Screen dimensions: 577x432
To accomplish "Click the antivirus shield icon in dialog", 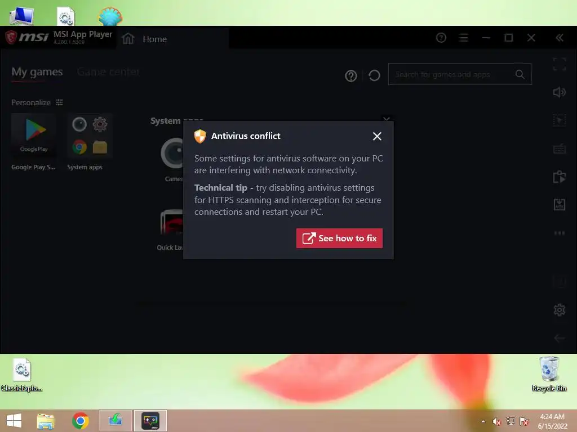I will click(200, 136).
